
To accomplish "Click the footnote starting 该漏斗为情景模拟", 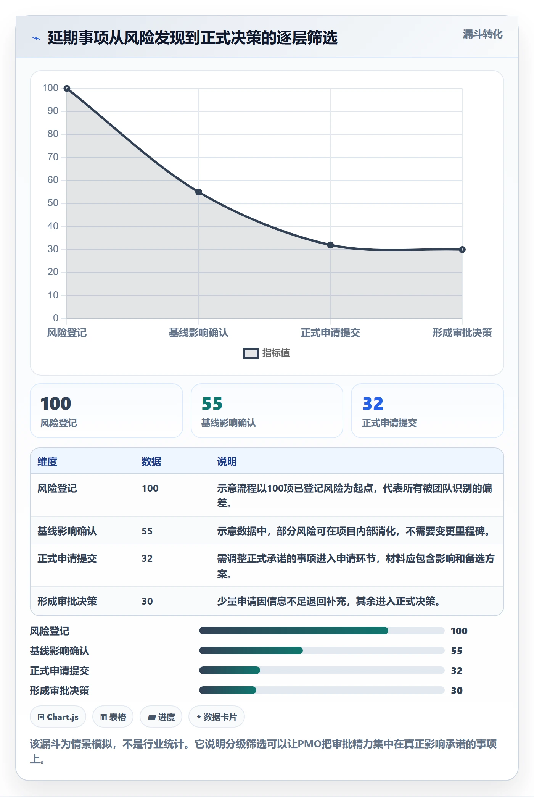I will click(x=263, y=751).
